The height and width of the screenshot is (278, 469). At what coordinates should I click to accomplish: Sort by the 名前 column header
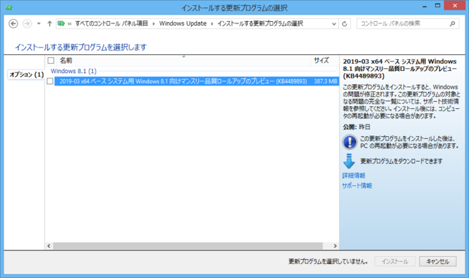(x=183, y=61)
